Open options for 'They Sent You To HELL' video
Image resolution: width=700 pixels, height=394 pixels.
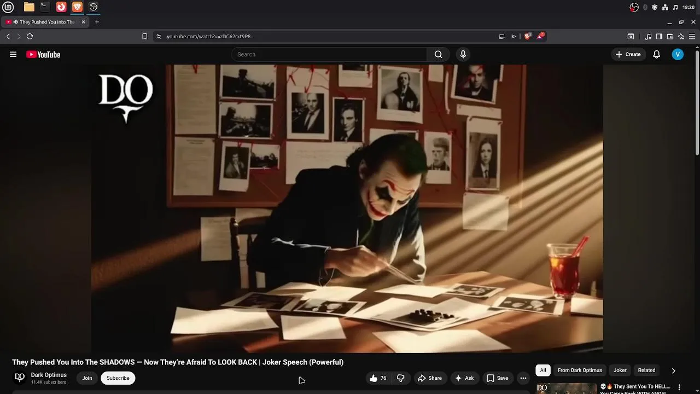tap(679, 387)
